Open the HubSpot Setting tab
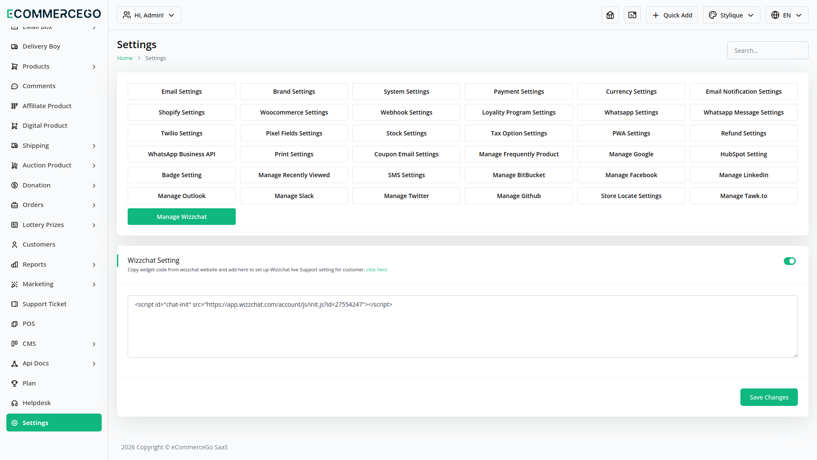 pyautogui.click(x=743, y=154)
